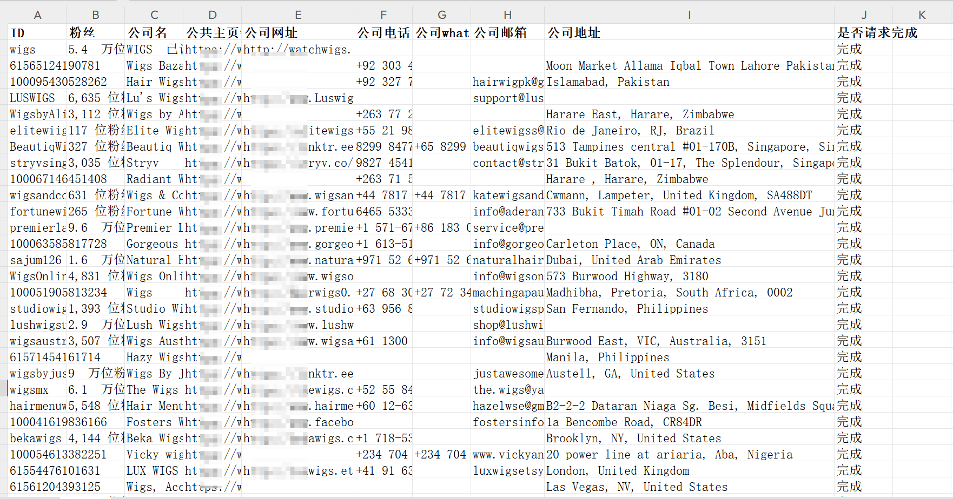Select address 733 Bukit Timah Road
This screenshot has height=499, width=953.
pyautogui.click(x=689, y=212)
